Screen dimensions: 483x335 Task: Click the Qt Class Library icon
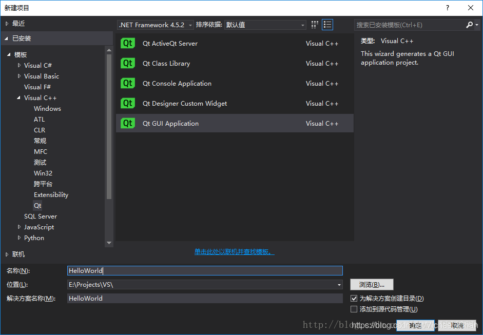128,64
